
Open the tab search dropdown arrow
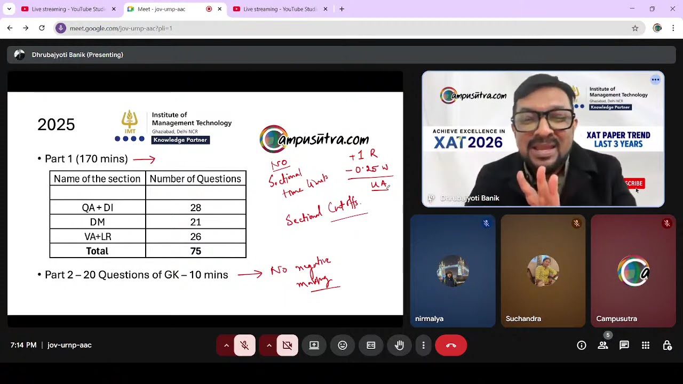tap(9, 9)
